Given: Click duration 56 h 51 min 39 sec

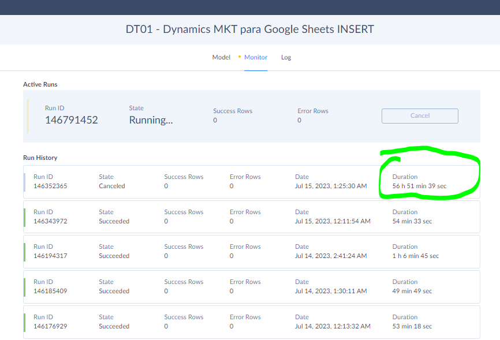Looking at the screenshot, I should point(419,186).
